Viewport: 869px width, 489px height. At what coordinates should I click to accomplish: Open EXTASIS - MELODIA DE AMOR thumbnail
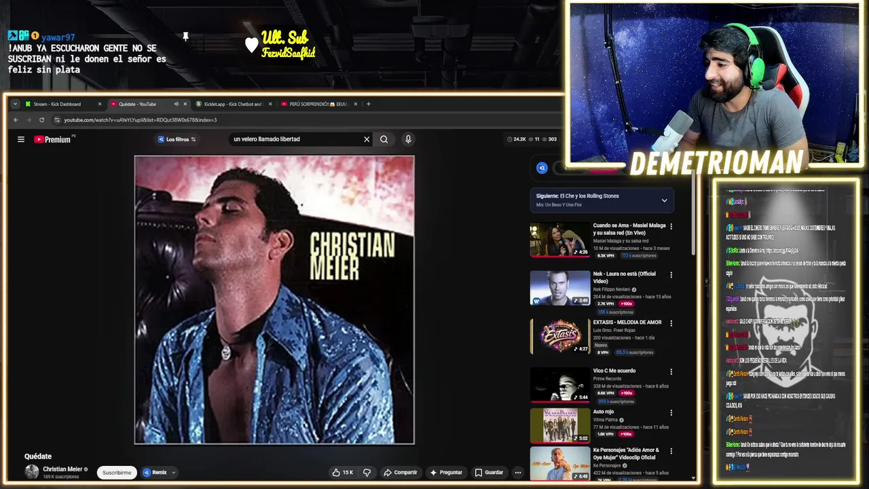[x=560, y=336]
